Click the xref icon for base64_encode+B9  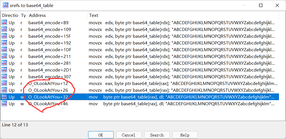point(4,23)
